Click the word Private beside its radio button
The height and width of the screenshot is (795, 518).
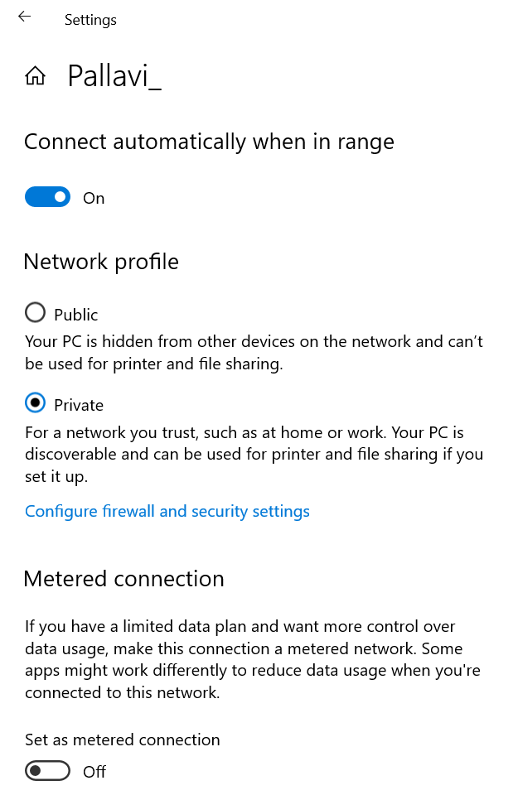pyautogui.click(x=79, y=405)
